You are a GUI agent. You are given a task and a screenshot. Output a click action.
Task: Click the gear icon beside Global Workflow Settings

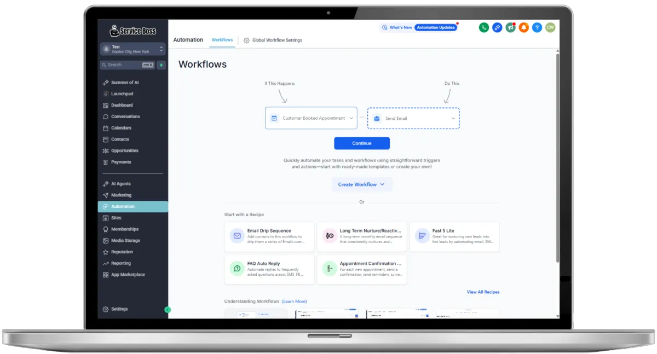point(247,40)
